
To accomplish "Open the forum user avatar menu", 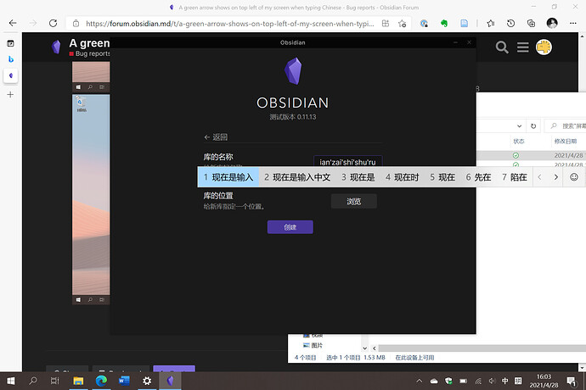I will [544, 47].
